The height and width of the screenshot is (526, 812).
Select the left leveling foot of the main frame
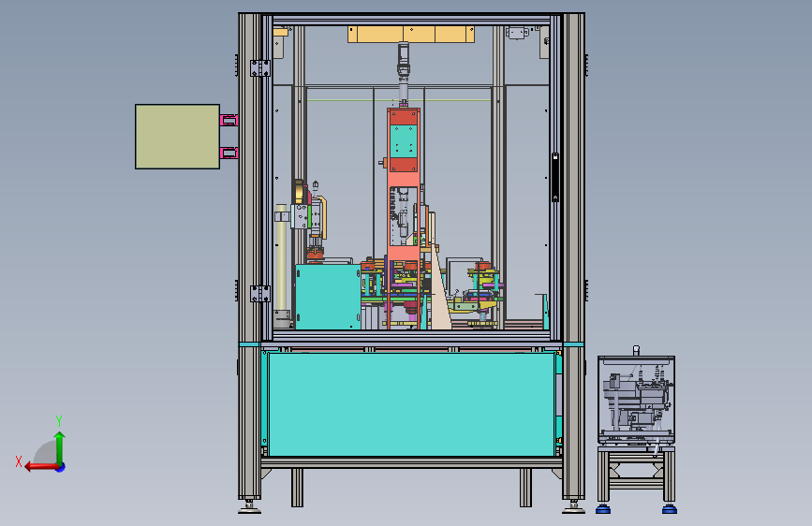click(250, 508)
